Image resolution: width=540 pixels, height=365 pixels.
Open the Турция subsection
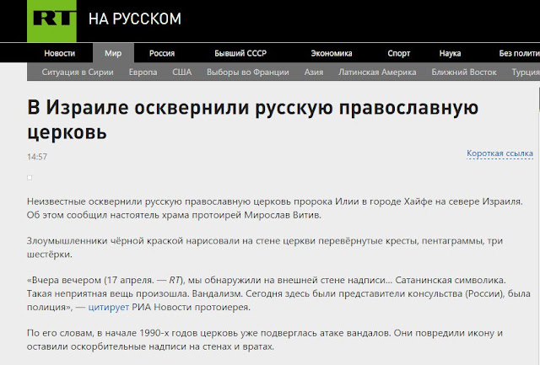coord(526,72)
